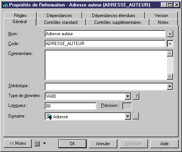Click the OK button

click(x=72, y=144)
